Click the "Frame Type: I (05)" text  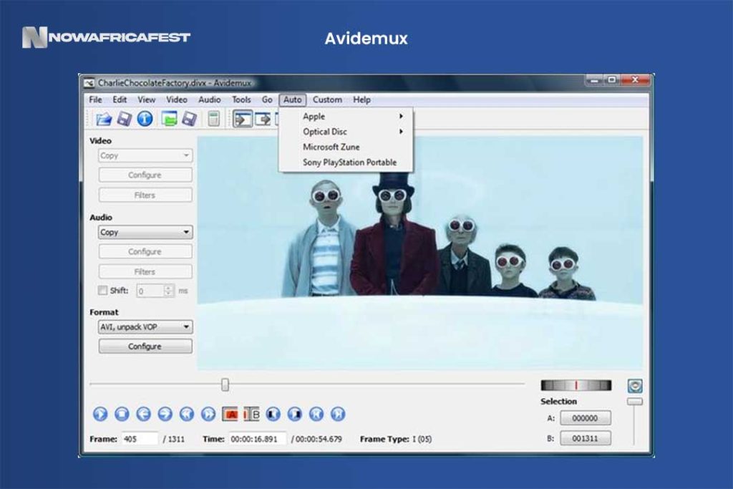click(396, 440)
